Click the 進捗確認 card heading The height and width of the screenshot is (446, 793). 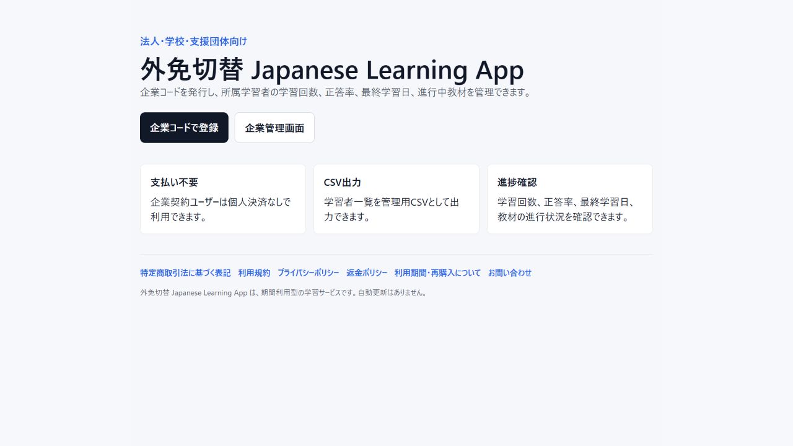coord(517,182)
